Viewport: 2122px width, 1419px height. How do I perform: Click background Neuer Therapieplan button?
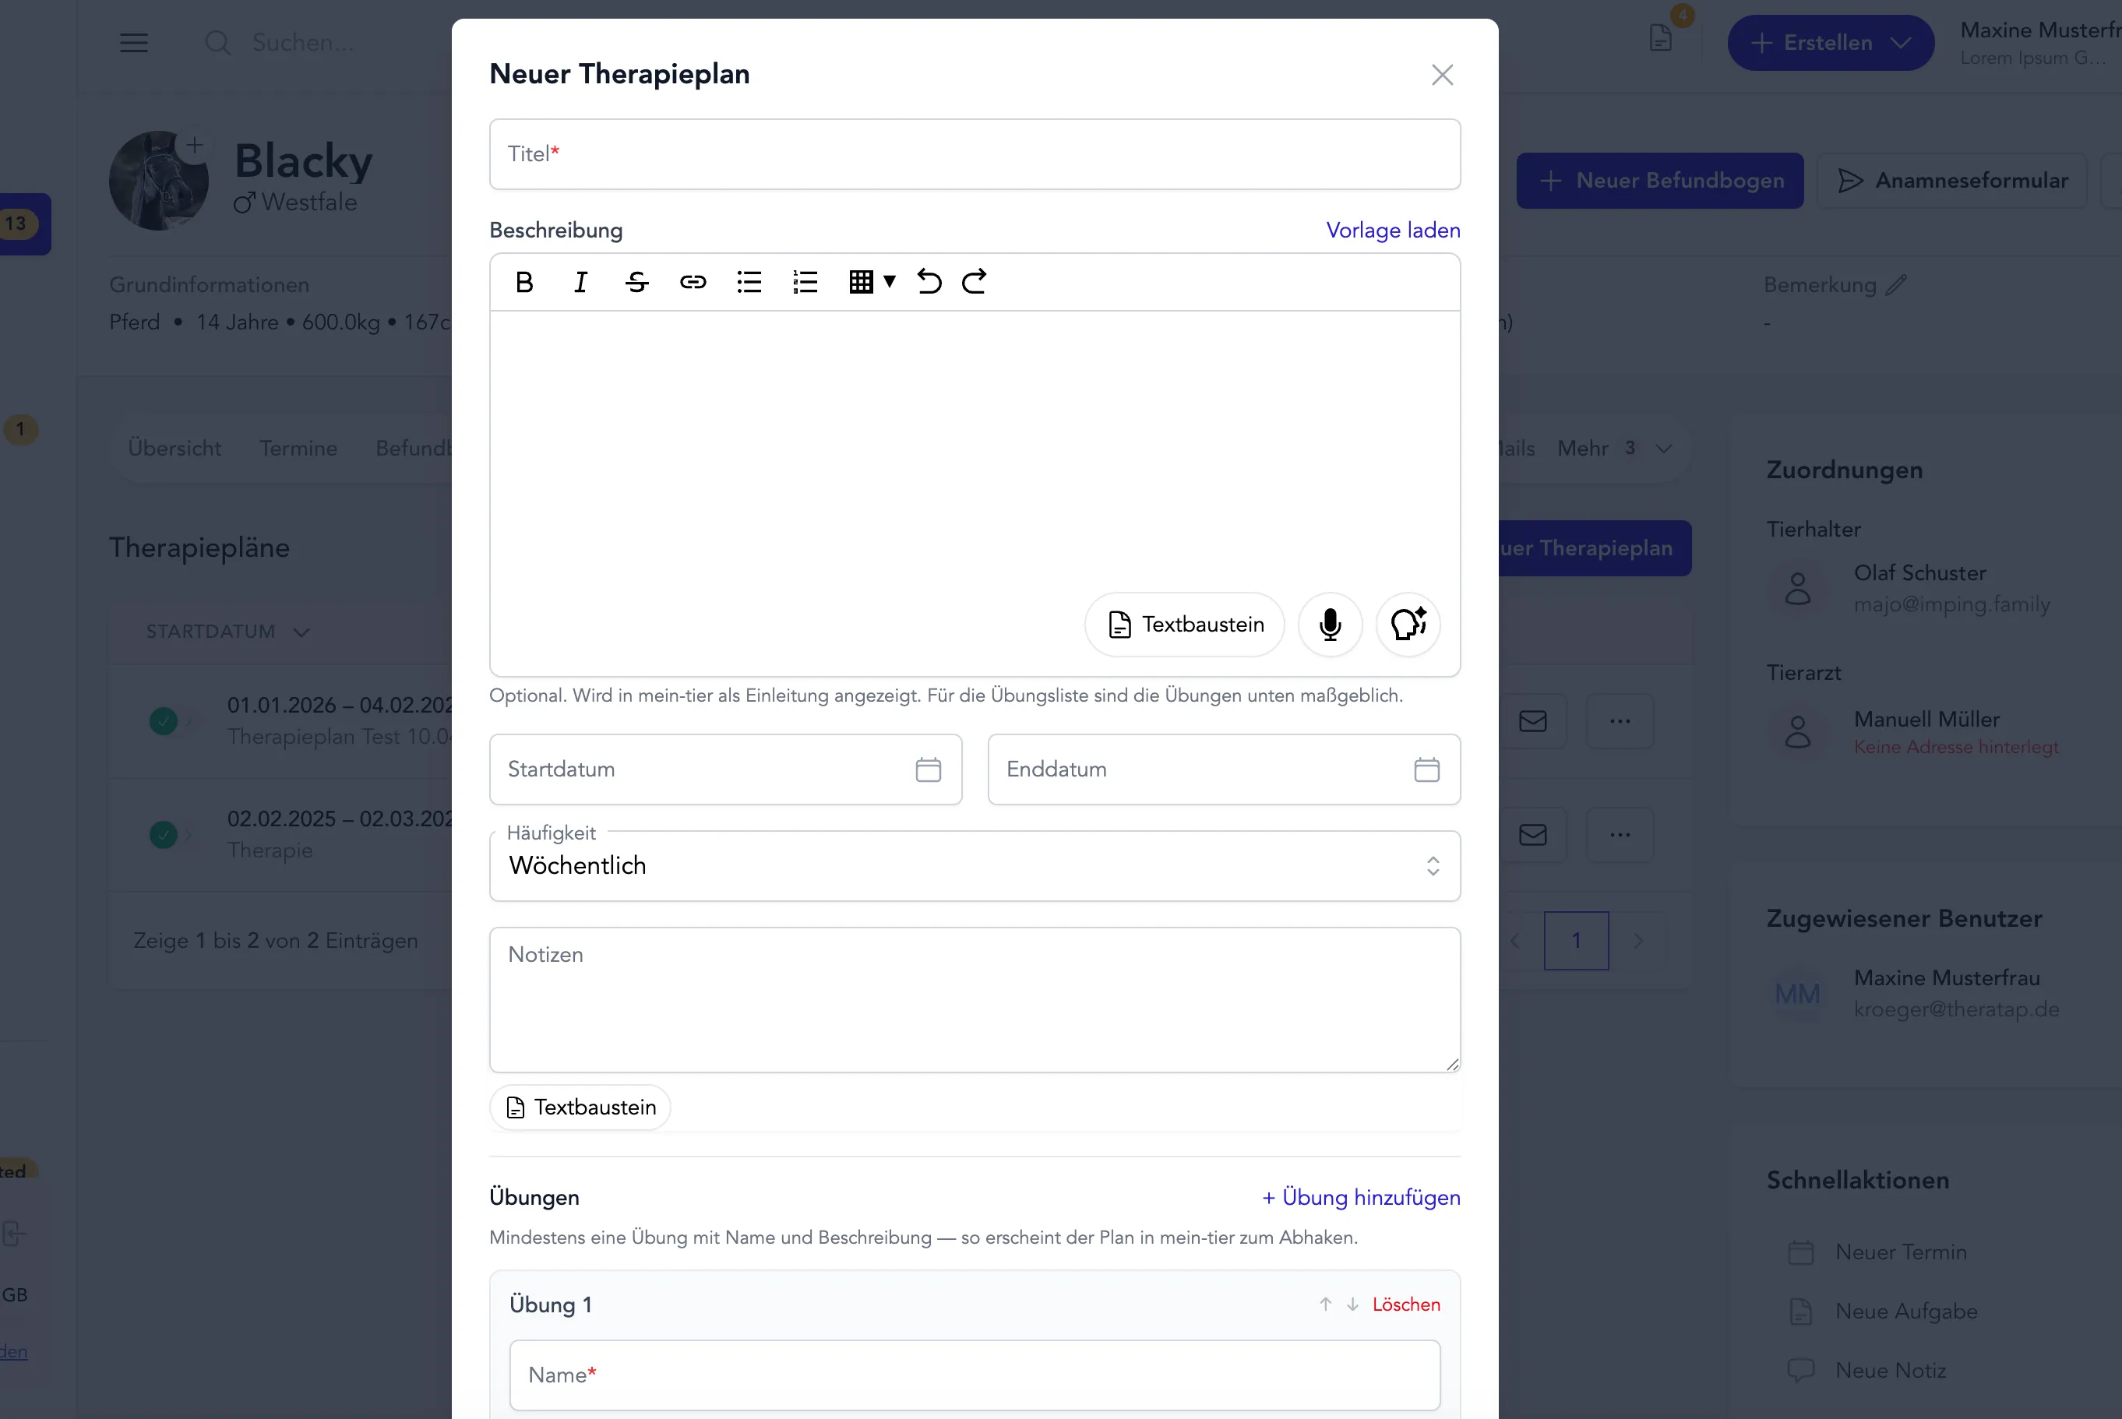pos(1595,548)
